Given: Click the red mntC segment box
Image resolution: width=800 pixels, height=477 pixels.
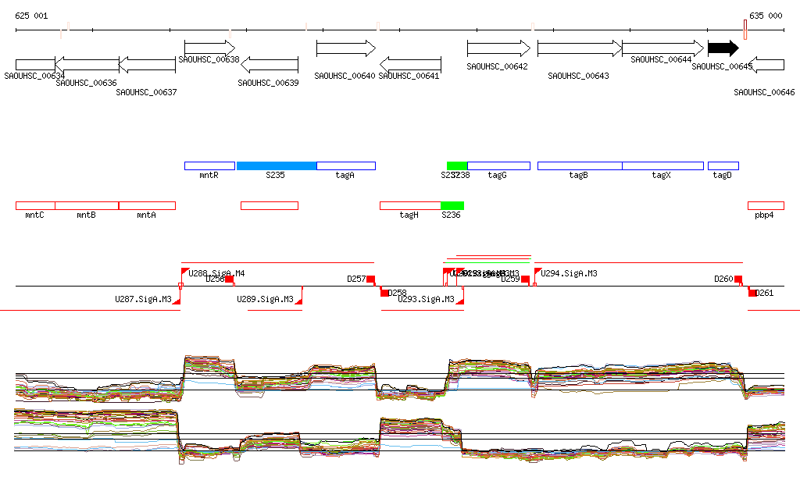Looking at the screenshot, I should tap(35, 206).
